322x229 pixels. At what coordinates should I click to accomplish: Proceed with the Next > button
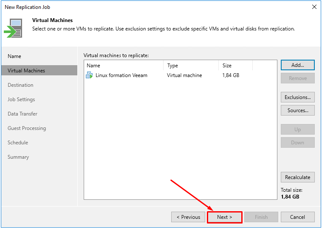click(225, 217)
